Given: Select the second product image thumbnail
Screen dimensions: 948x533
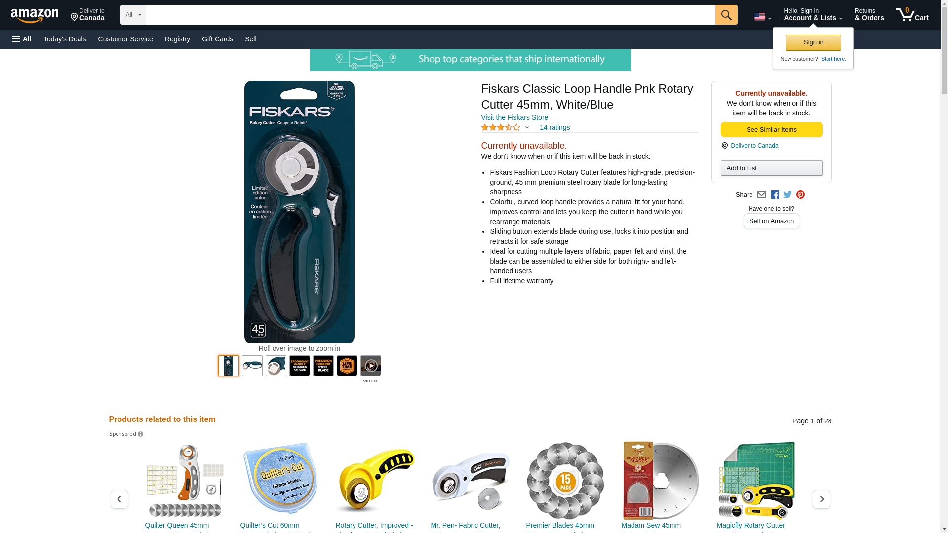Looking at the screenshot, I should click(252, 366).
